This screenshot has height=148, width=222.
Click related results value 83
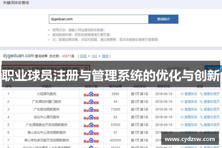pos(116,117)
